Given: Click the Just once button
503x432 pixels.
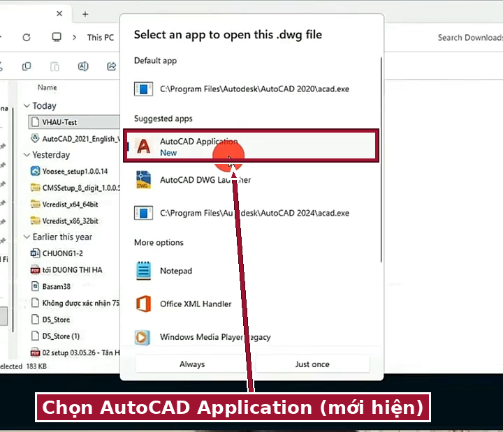Looking at the screenshot, I should tap(312, 364).
